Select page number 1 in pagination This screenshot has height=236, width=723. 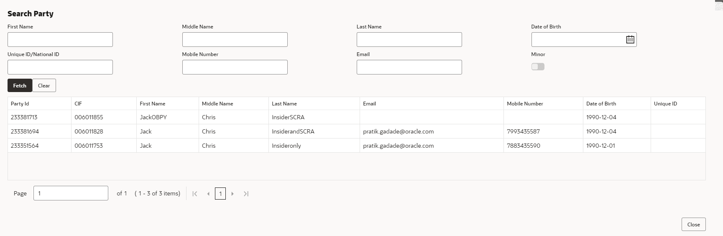pyautogui.click(x=220, y=193)
